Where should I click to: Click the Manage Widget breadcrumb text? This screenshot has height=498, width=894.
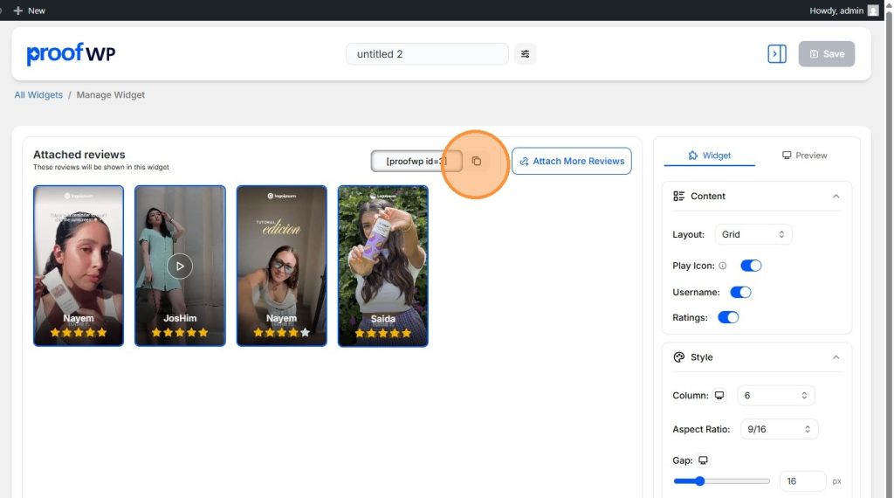click(x=111, y=94)
